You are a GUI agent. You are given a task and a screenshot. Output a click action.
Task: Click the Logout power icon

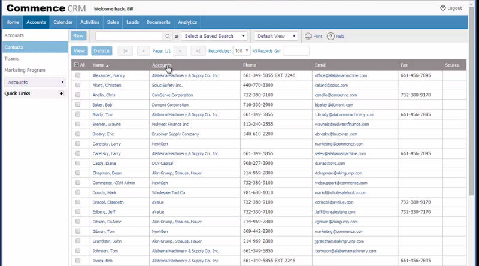pyautogui.click(x=443, y=8)
